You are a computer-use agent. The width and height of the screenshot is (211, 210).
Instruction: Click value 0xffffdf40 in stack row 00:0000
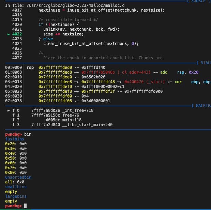93,67
